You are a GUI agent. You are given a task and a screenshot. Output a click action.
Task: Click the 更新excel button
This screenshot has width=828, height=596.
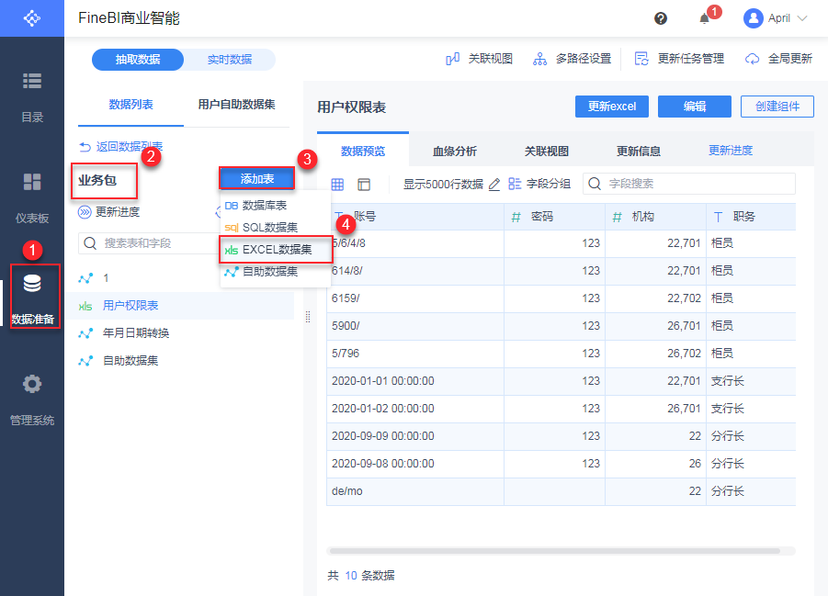[612, 107]
